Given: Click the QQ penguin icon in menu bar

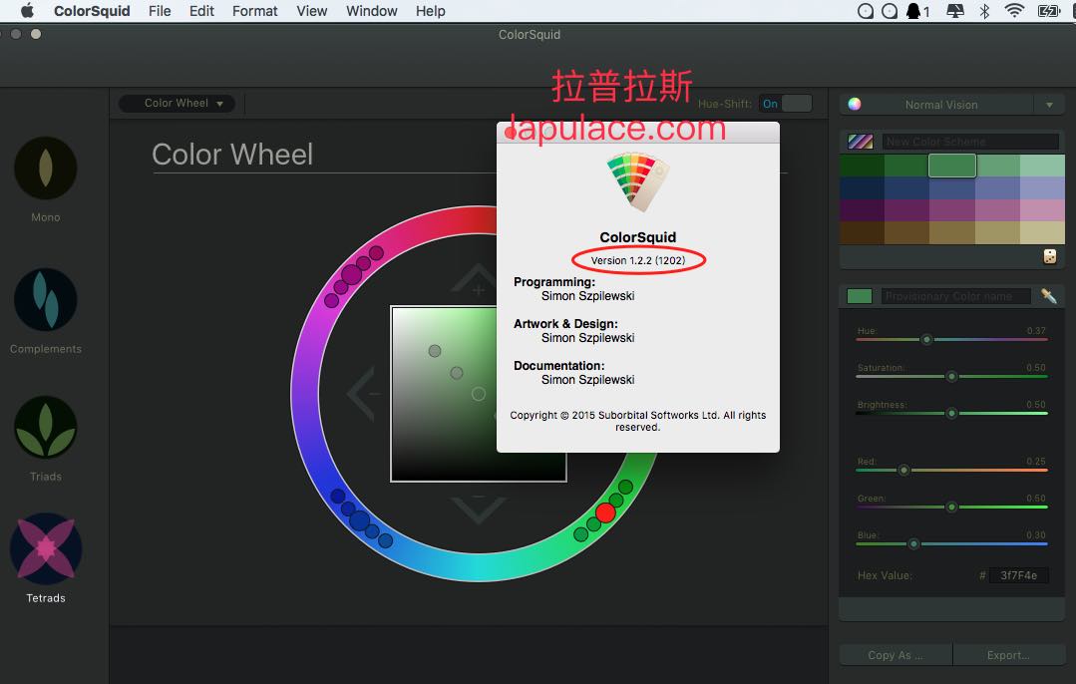Looking at the screenshot, I should tap(913, 11).
